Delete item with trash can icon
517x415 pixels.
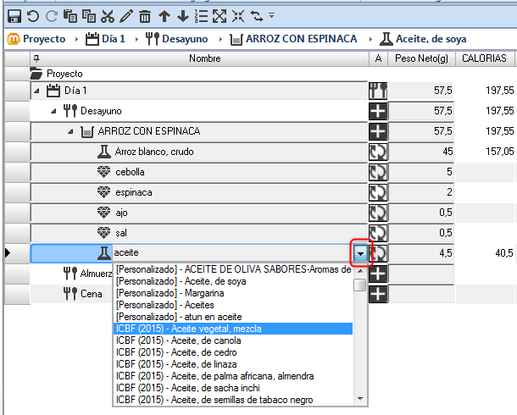145,16
